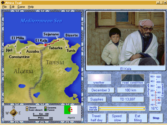Click the Azzaba city dot on map
This screenshot has height=125, width=167.
click(x=27, y=47)
